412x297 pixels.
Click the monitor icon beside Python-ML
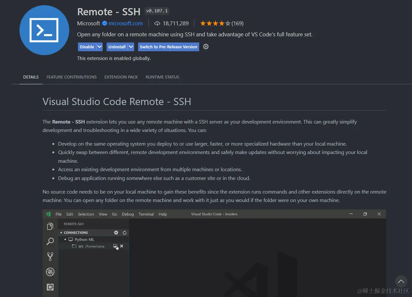tap(71, 240)
